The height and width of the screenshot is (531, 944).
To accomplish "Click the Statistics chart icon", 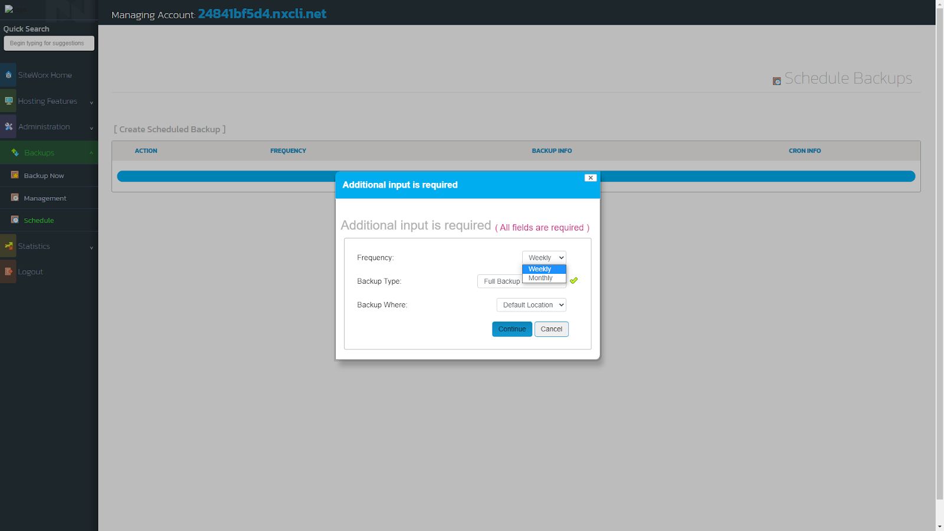I will click(x=8, y=245).
